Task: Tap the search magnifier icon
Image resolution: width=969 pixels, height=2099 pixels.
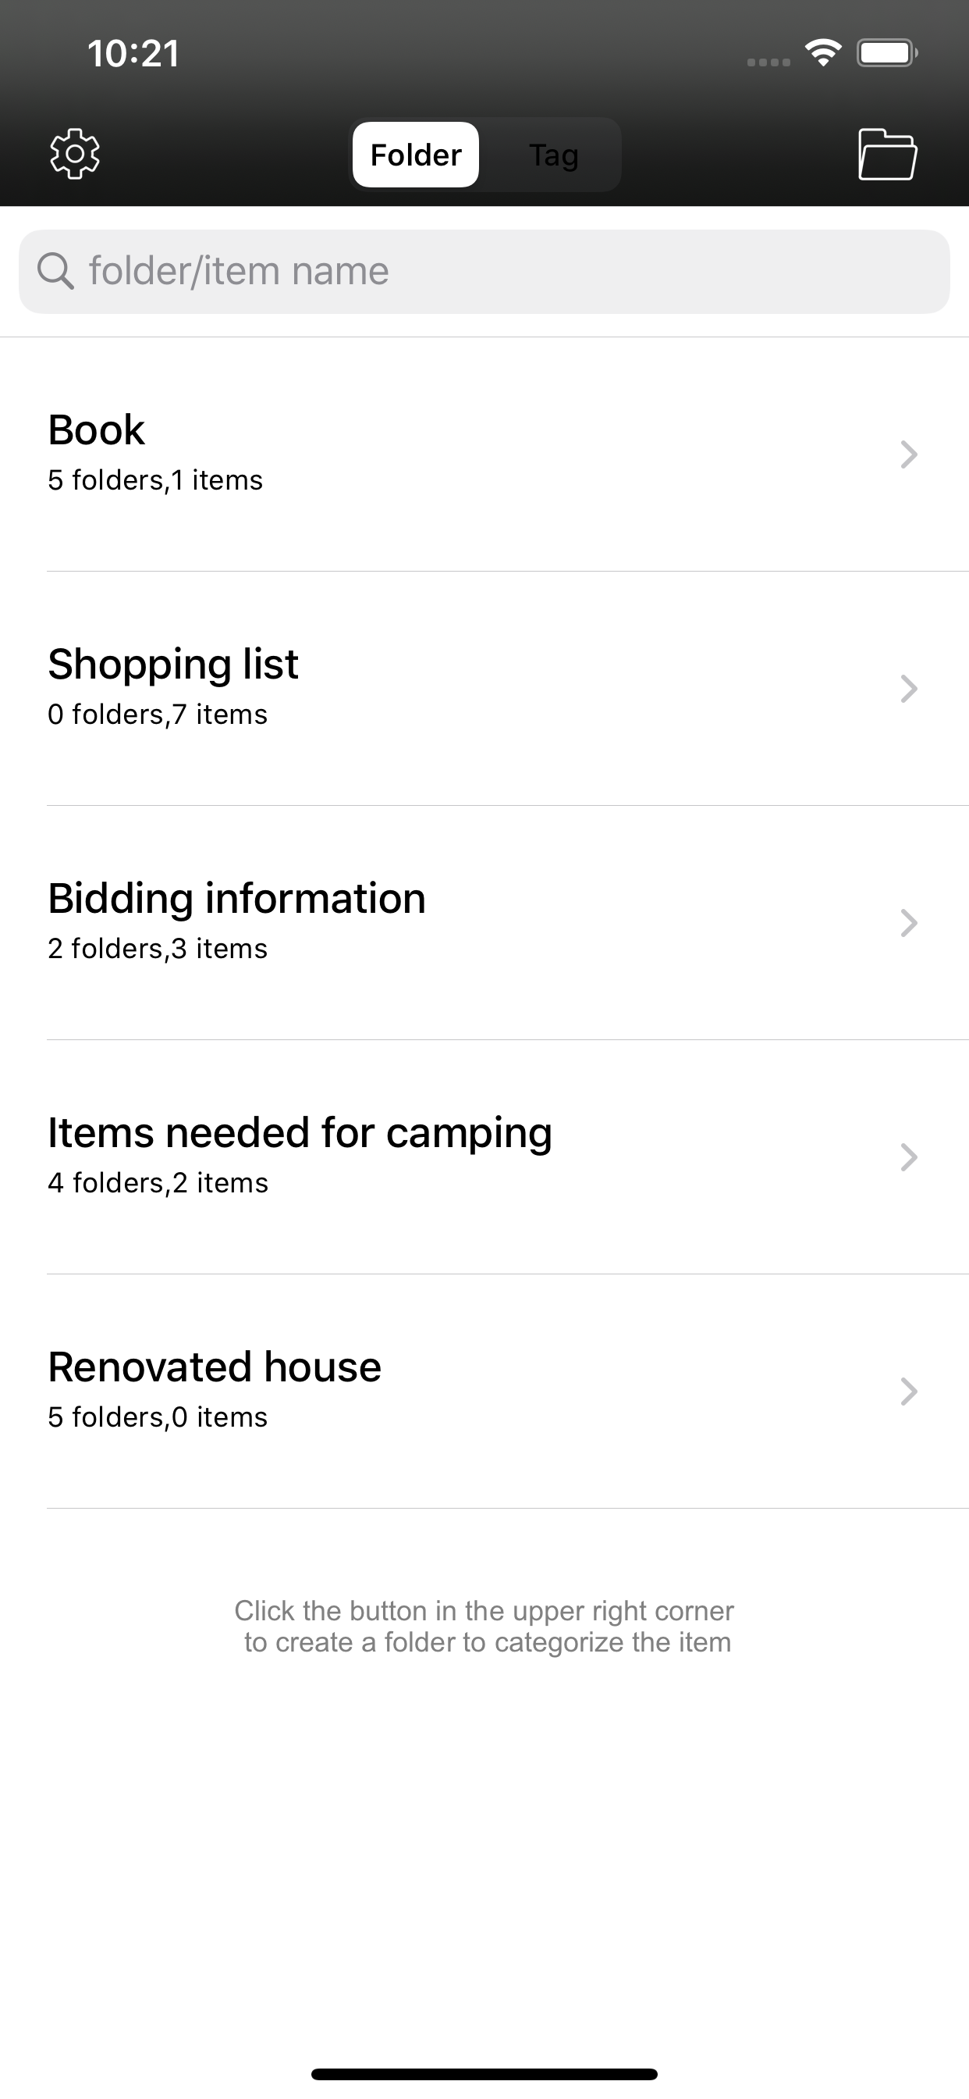Action: click(x=55, y=270)
